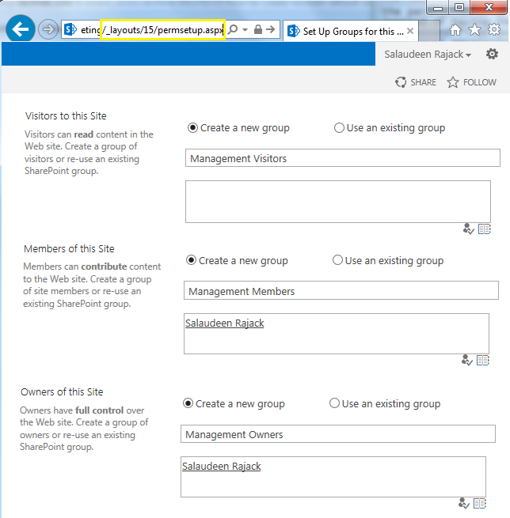Click the Check Names icon under Visitors box
The height and width of the screenshot is (518, 510).
pos(468,229)
